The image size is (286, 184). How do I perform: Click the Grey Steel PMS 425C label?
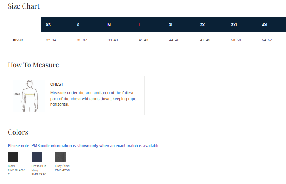coord(62,168)
